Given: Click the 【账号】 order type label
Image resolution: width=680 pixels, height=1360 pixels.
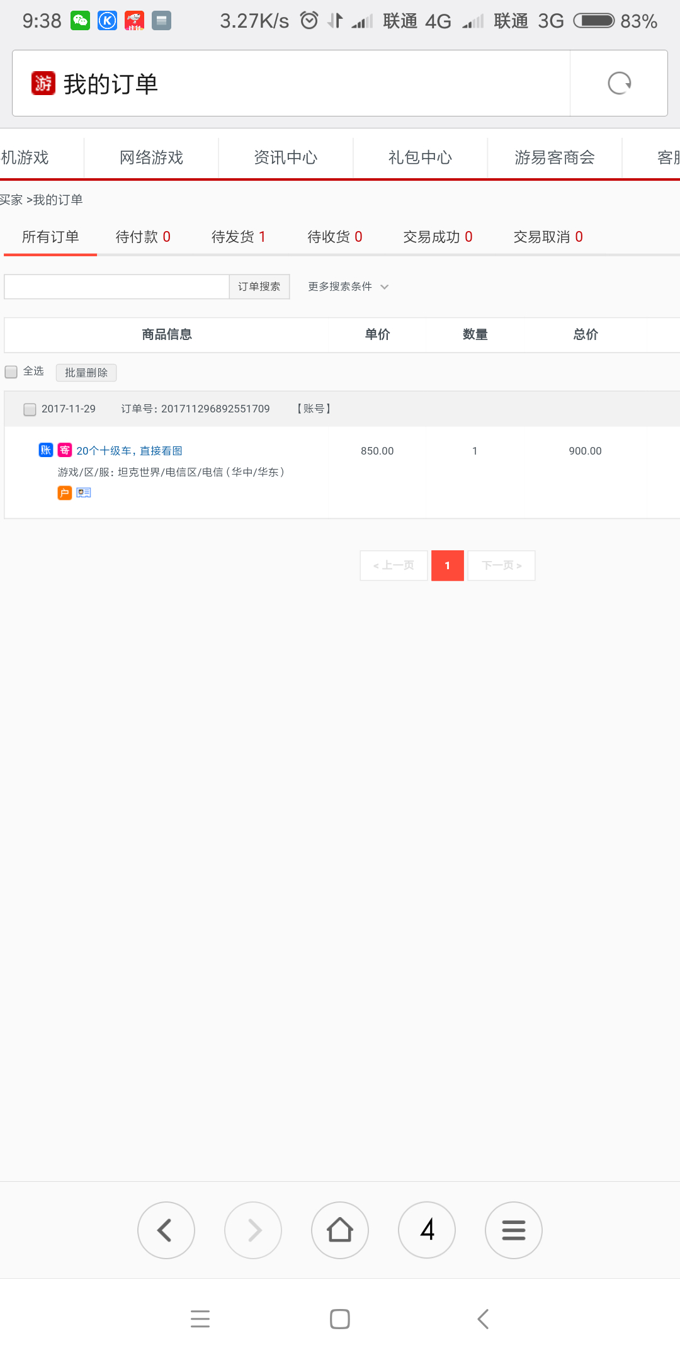Looking at the screenshot, I should [314, 409].
